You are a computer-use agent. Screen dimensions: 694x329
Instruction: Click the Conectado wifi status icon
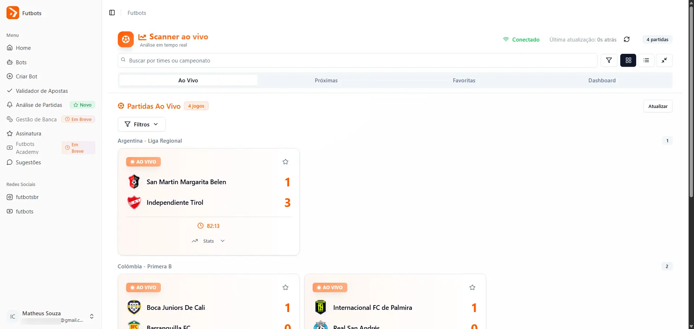click(x=506, y=39)
